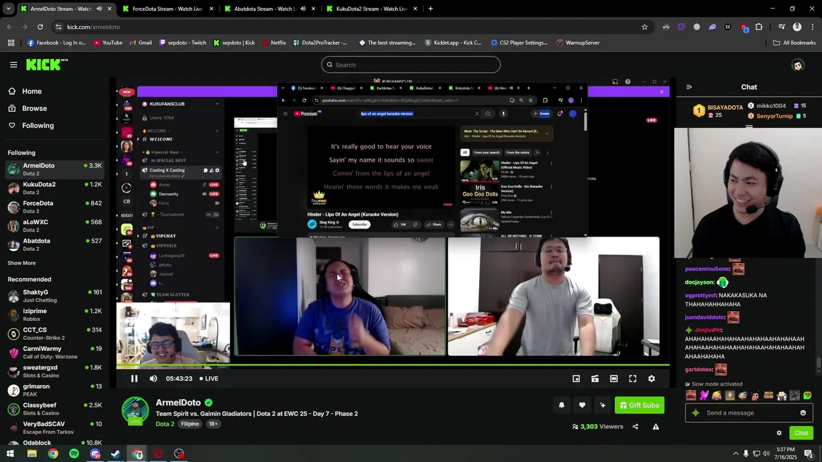Open the Chrome three-dot menu
Screen dimensions: 822x462
(x=812, y=27)
